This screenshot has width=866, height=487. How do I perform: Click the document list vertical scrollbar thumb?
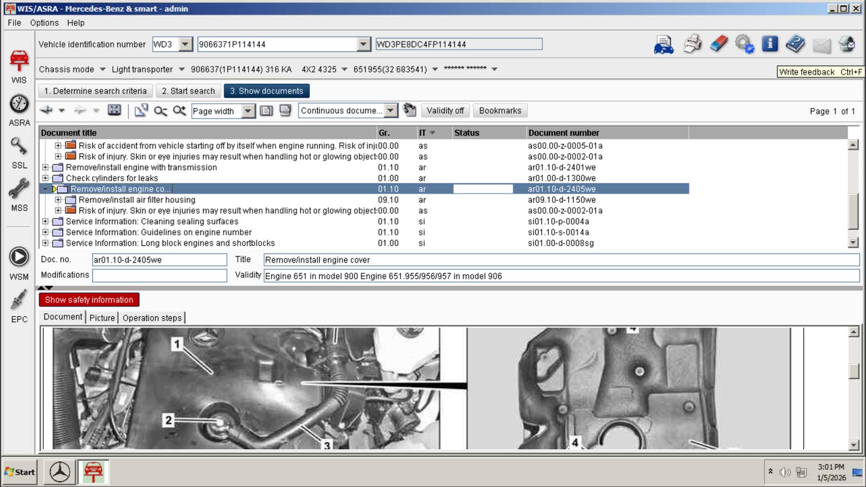pyautogui.click(x=853, y=211)
